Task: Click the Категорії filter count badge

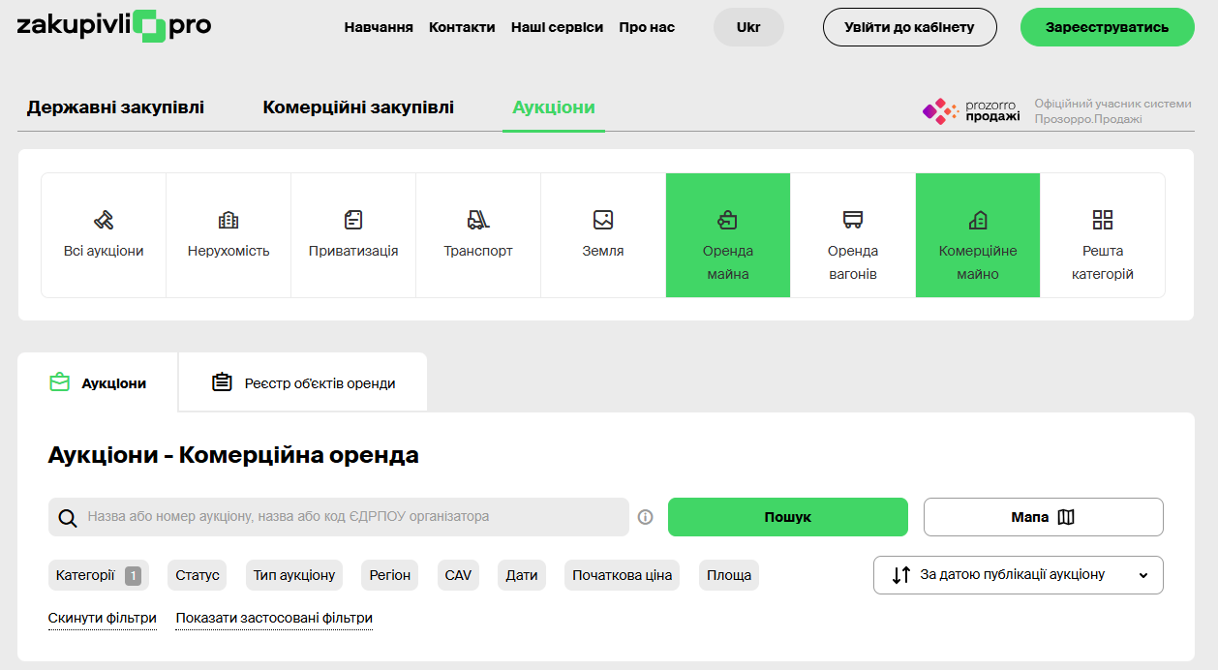Action: 133,575
